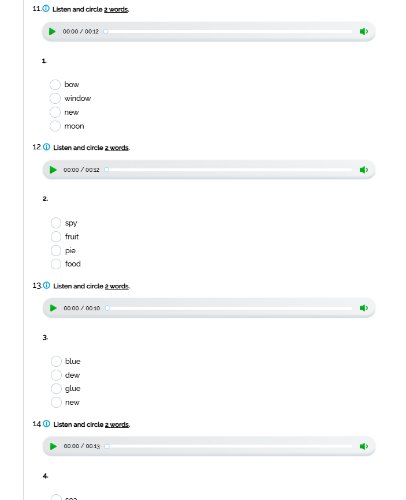The width and height of the screenshot is (406, 500).
Task: Show info for question 13
Action: coord(47,285)
